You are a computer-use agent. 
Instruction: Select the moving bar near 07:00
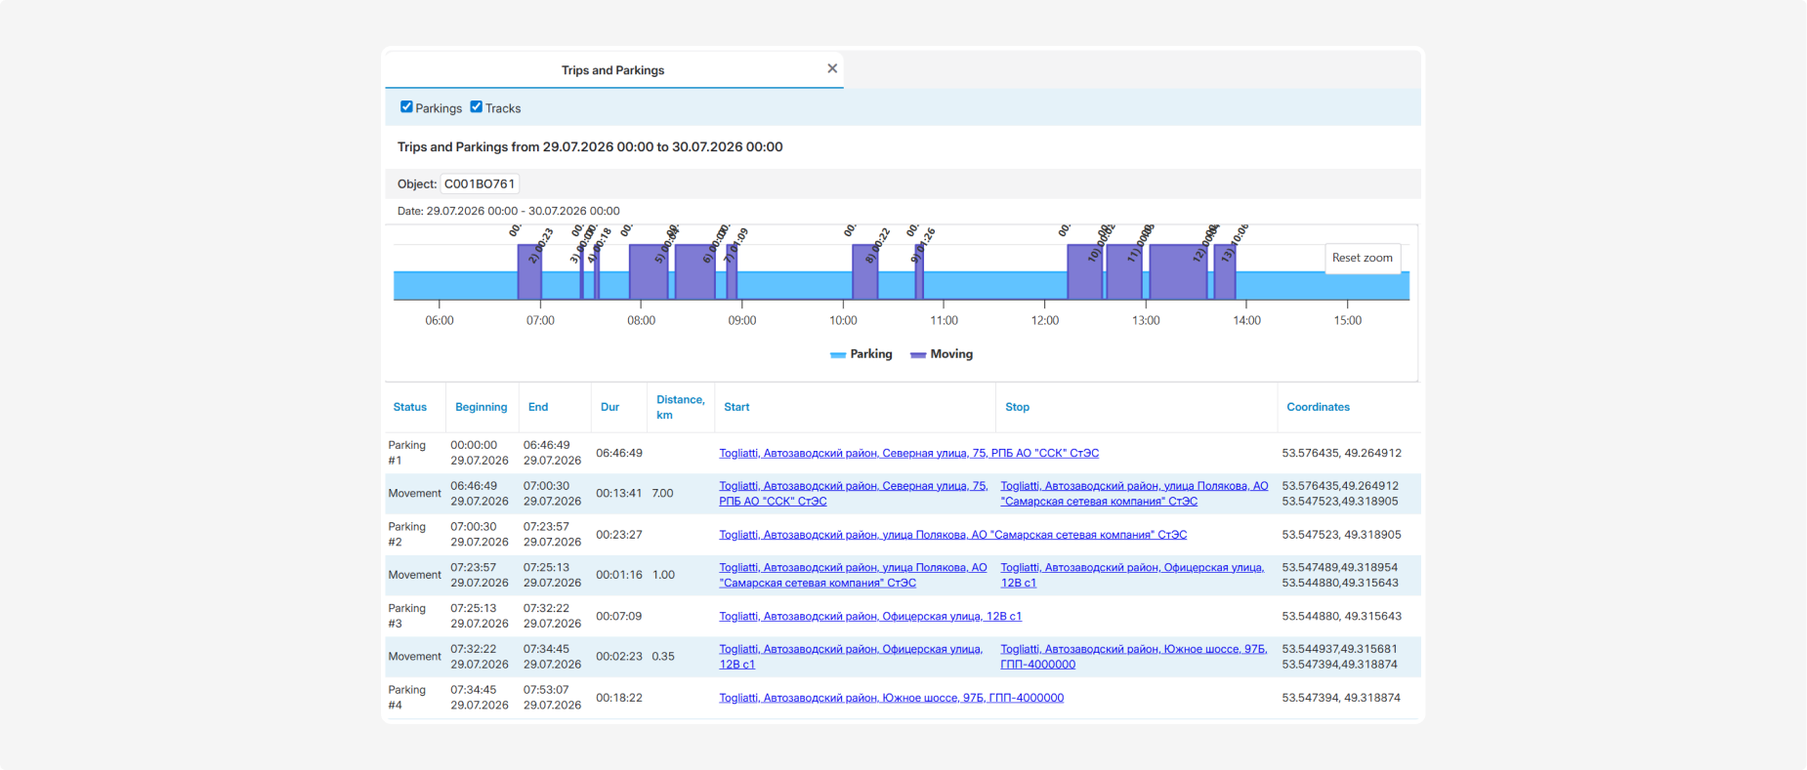point(529,271)
